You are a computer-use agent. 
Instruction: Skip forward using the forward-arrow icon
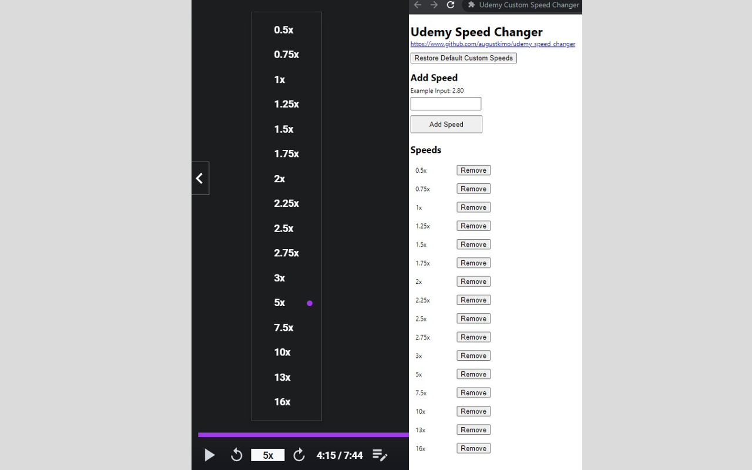tap(298, 455)
